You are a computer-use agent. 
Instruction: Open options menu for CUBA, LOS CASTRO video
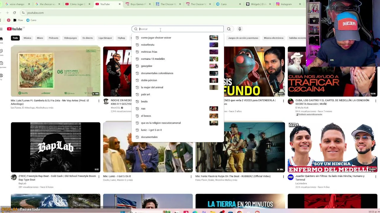(376, 101)
